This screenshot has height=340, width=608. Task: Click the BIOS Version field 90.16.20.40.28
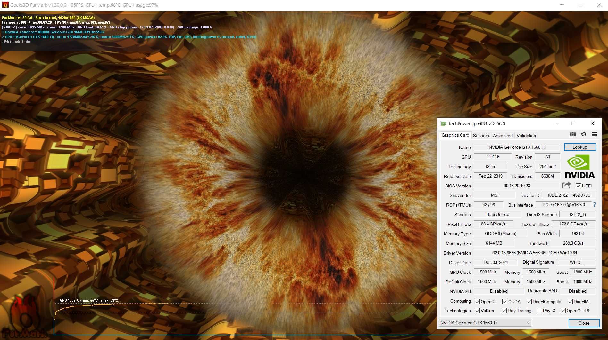[x=517, y=186]
